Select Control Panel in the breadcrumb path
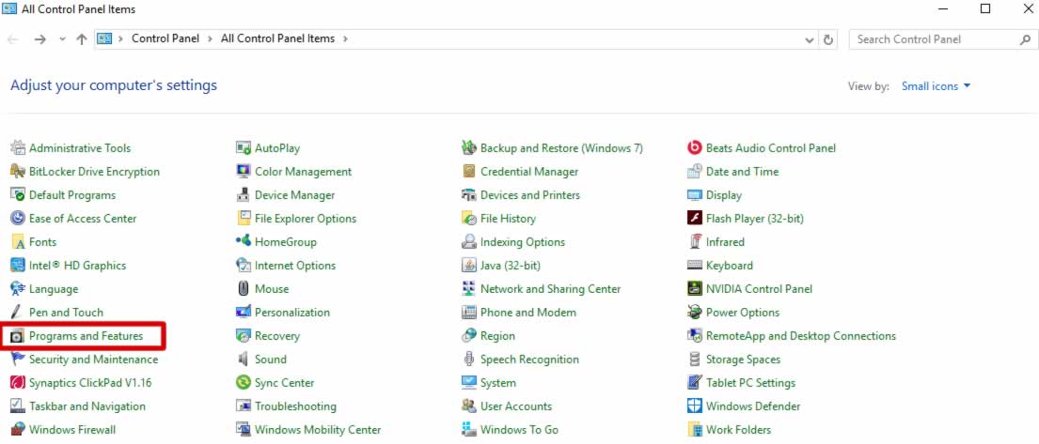Screen dimensions: 1039x444 [165, 38]
